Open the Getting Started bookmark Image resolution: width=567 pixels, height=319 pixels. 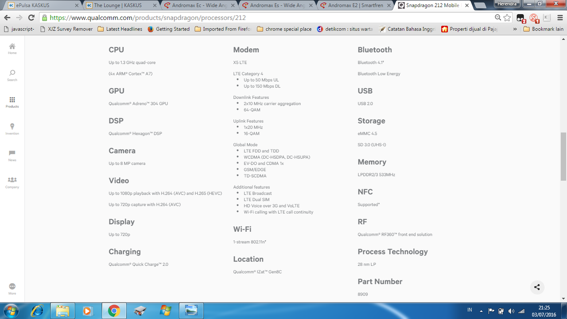[168, 29]
